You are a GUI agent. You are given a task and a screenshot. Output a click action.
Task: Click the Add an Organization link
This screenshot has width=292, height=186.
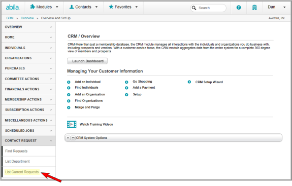pyautogui.click(x=90, y=94)
